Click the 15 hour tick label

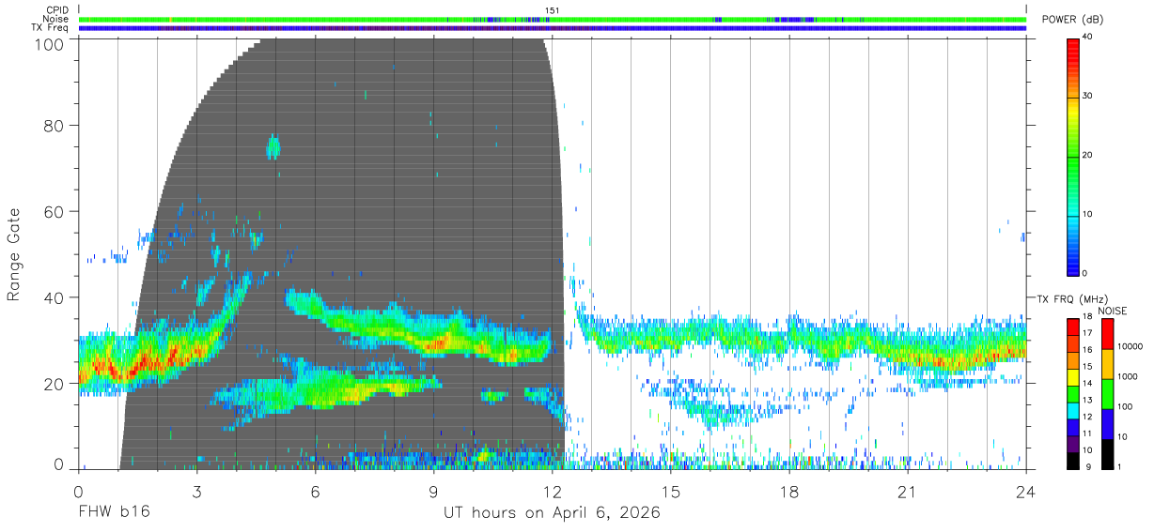[x=671, y=492]
